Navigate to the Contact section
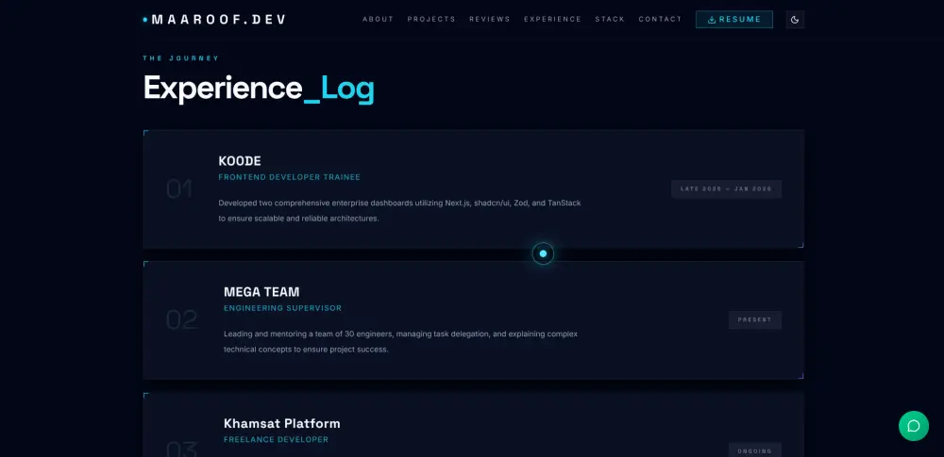The image size is (944, 457). tap(661, 19)
